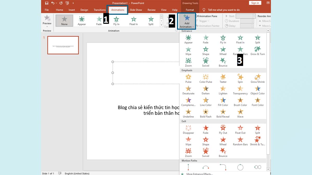Image resolution: width=312 pixels, height=175 pixels.
Task: Apply the Pulse emphasis effect
Action: [188, 78]
